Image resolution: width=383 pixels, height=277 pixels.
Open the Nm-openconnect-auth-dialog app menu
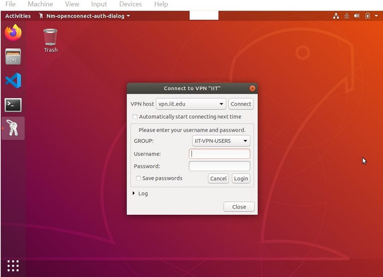click(85, 16)
